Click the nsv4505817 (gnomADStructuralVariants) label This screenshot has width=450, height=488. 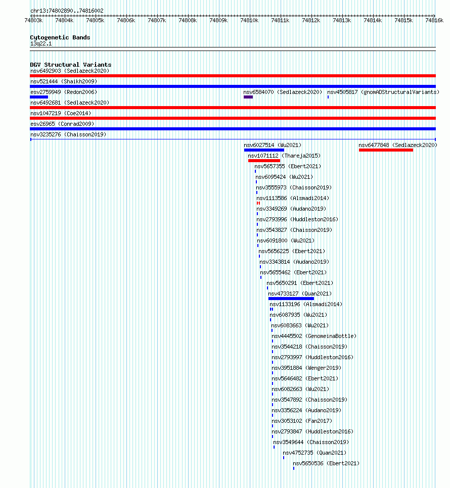[x=383, y=92]
